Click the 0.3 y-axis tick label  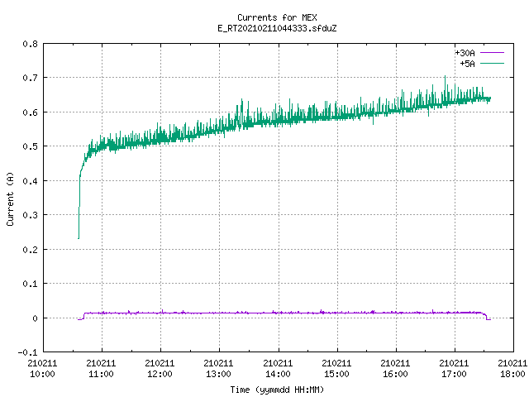tap(30, 215)
